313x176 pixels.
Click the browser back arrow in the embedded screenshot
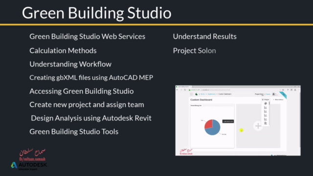(x=177, y=90)
